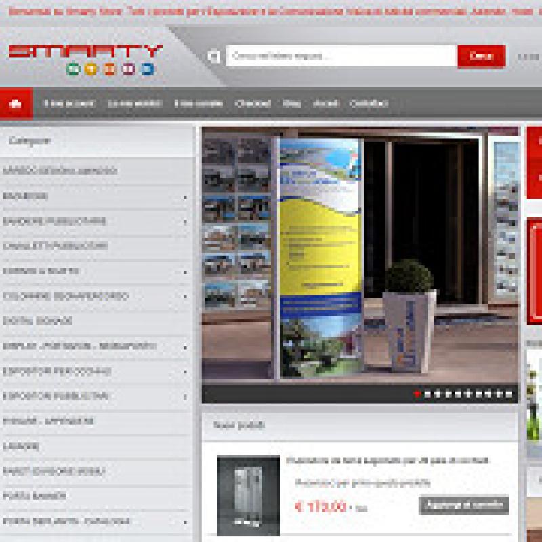Focus the search input field
542x542 pixels.
(x=341, y=56)
